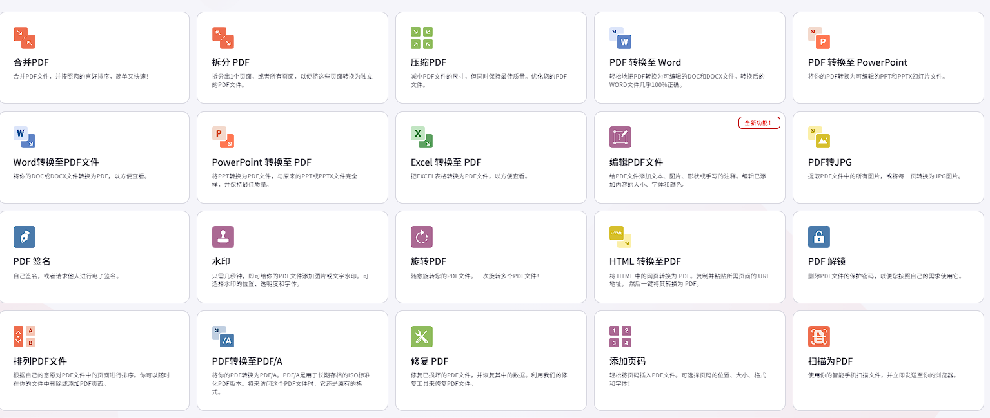Select the 添加页码 page numbers icon
Viewport: 990px width, 418px height.
point(620,336)
